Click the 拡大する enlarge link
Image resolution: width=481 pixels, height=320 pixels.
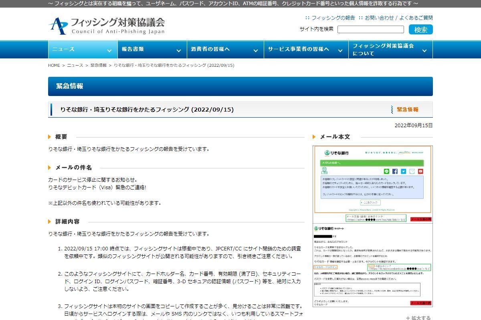[x=418, y=318]
